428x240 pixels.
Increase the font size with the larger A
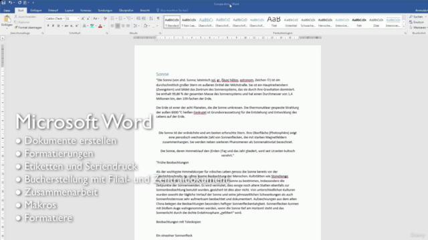(x=83, y=19)
